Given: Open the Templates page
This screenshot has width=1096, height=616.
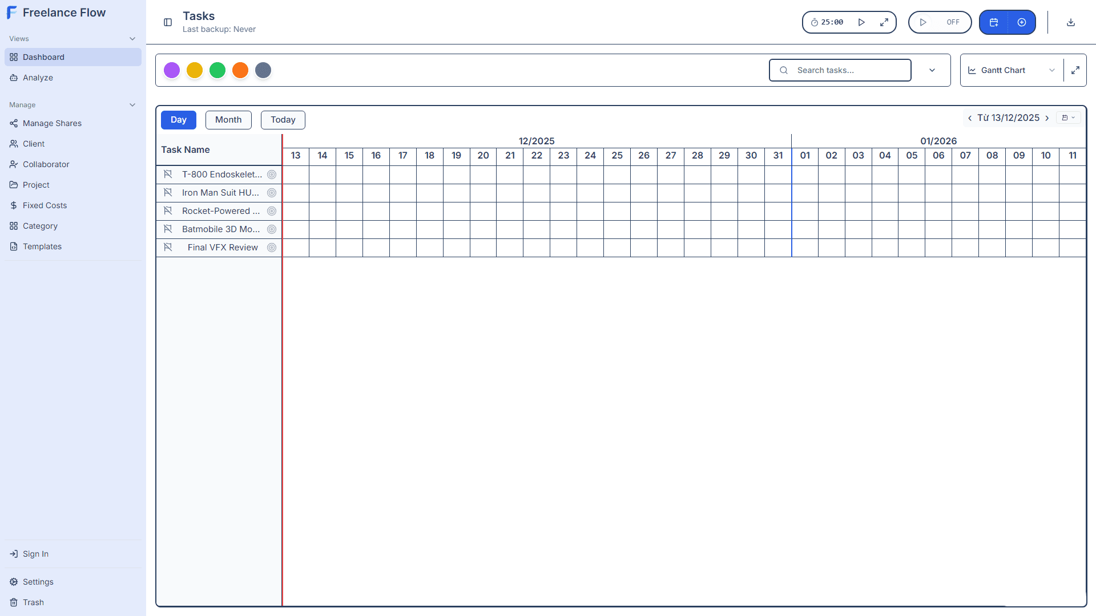Looking at the screenshot, I should [x=73, y=246].
